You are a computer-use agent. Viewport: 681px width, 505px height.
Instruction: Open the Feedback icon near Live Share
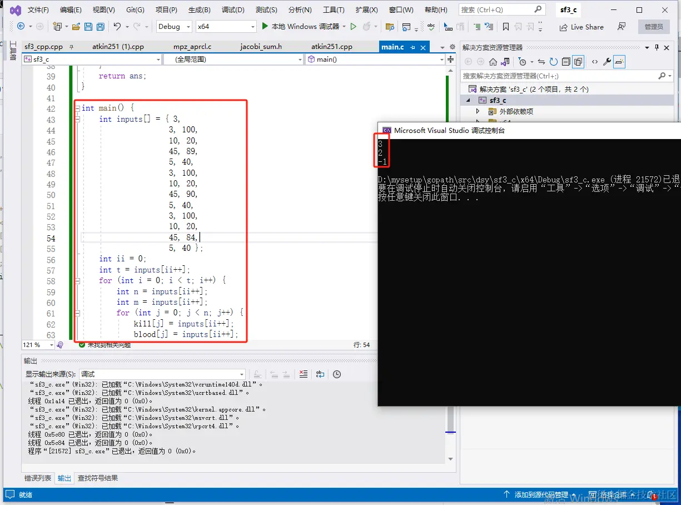click(x=622, y=26)
